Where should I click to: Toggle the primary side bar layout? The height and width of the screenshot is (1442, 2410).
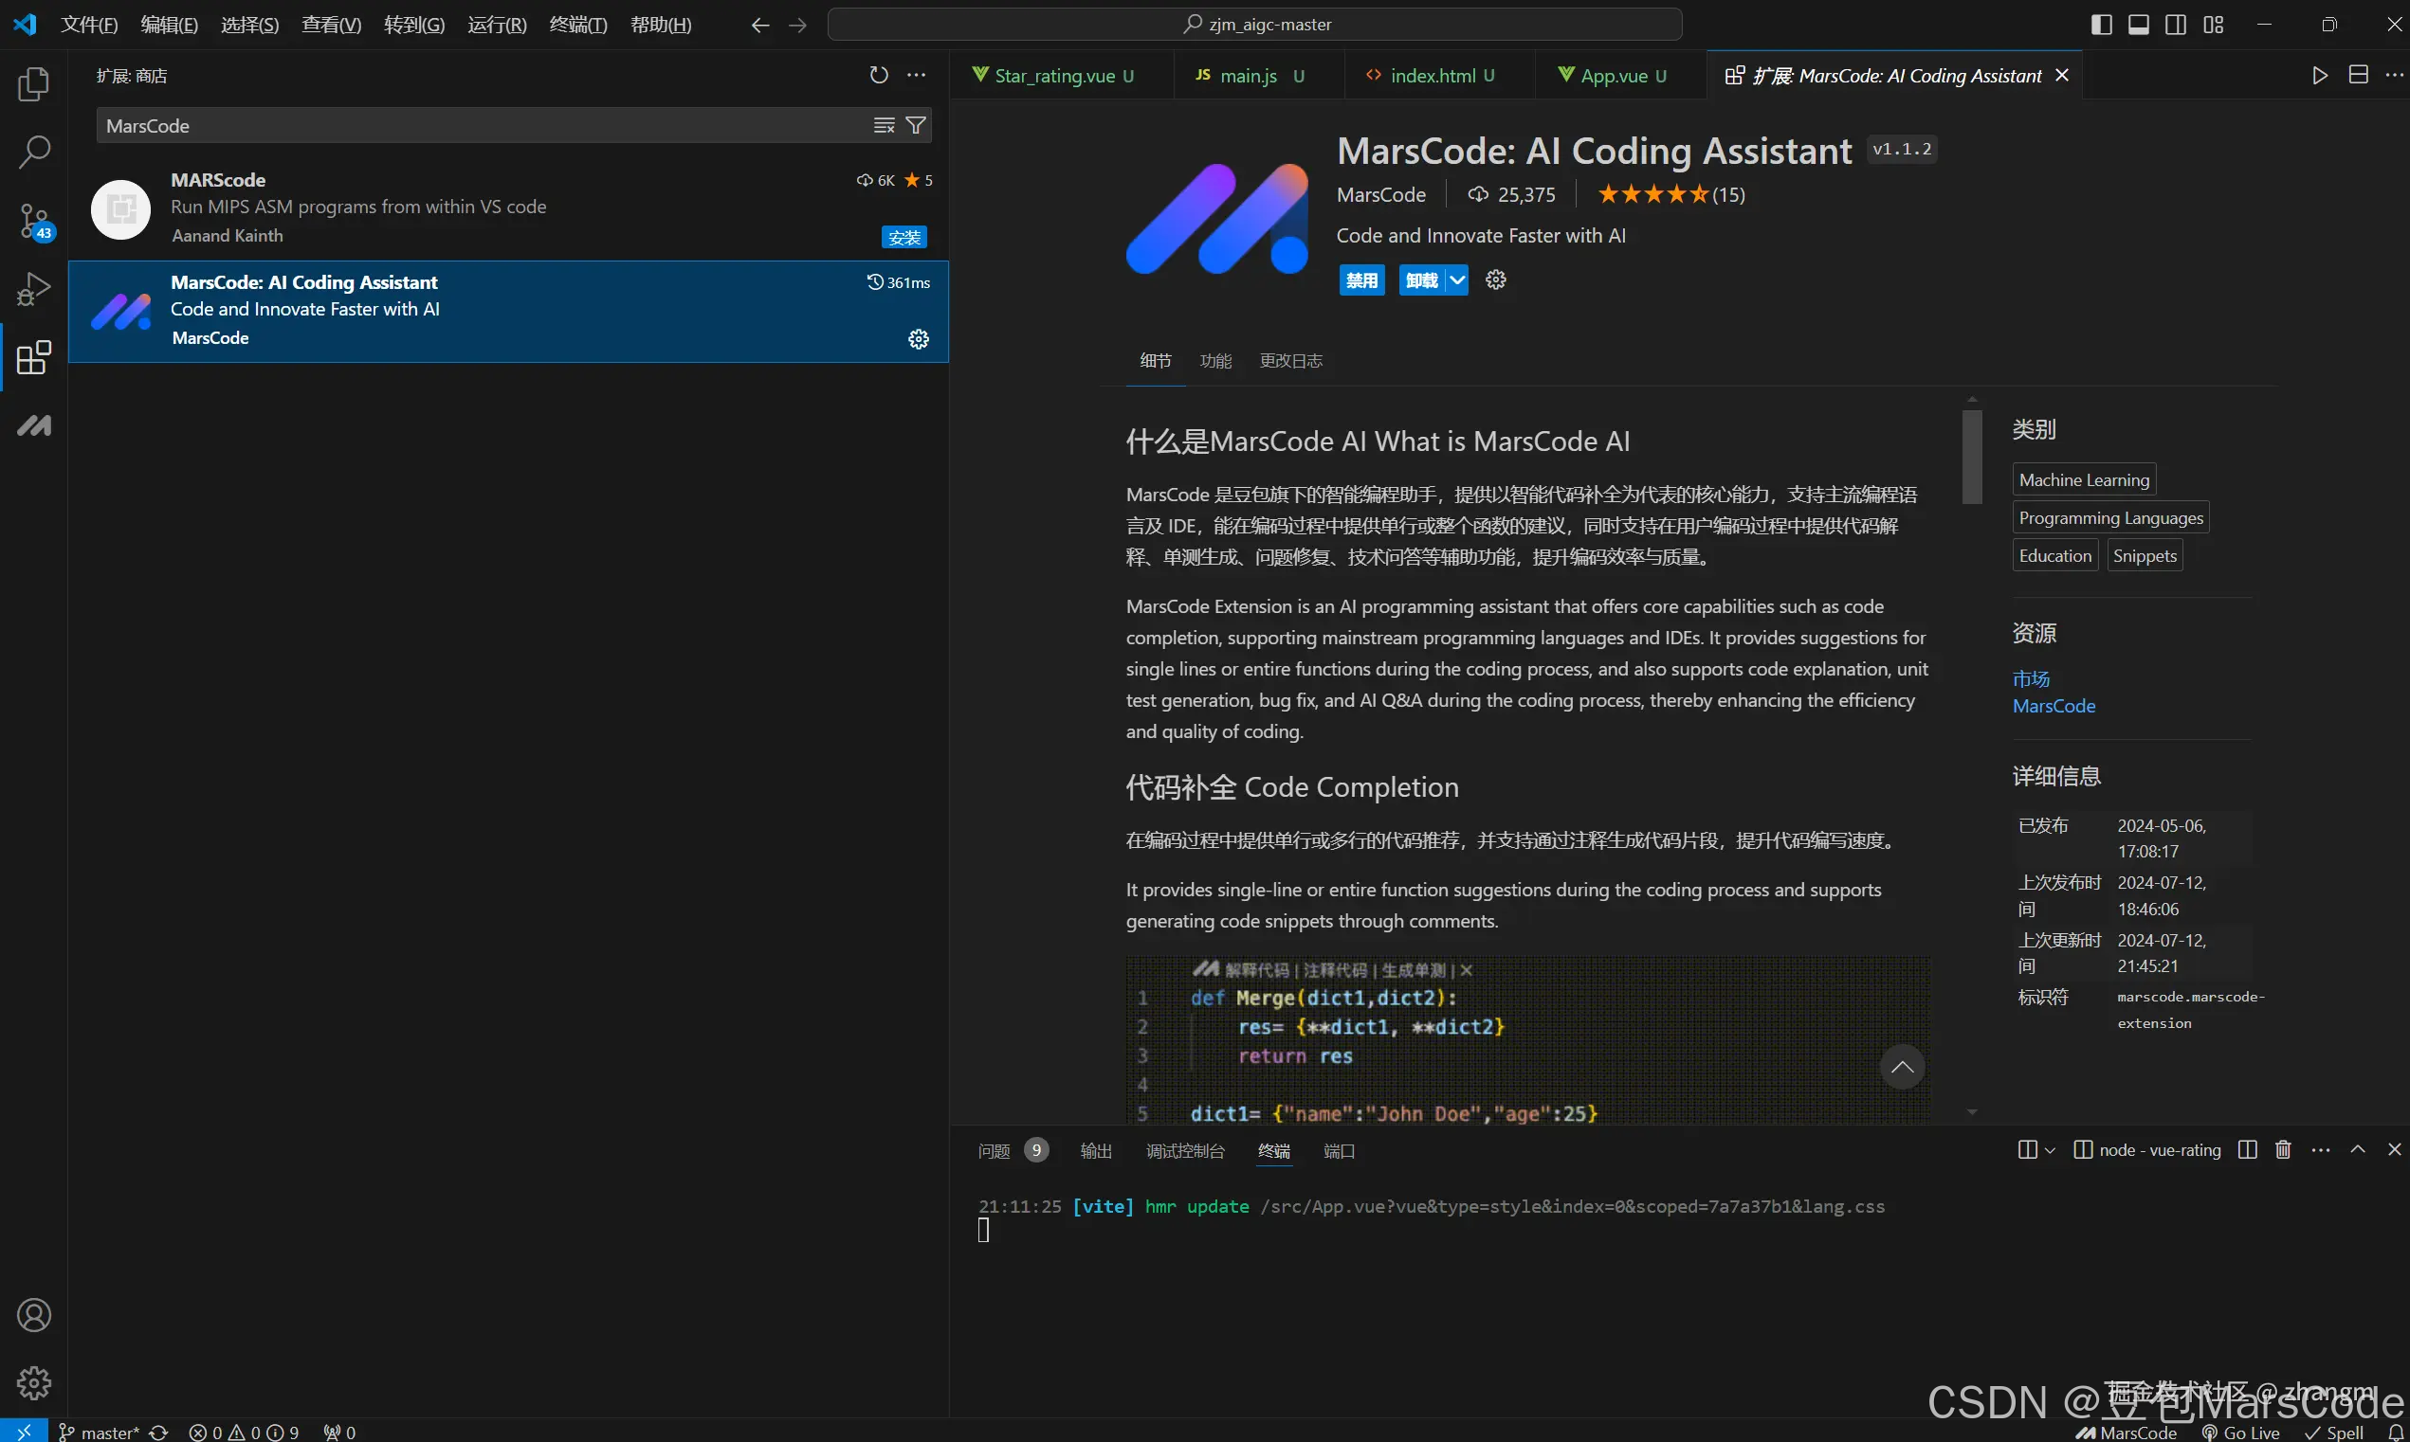(2101, 25)
